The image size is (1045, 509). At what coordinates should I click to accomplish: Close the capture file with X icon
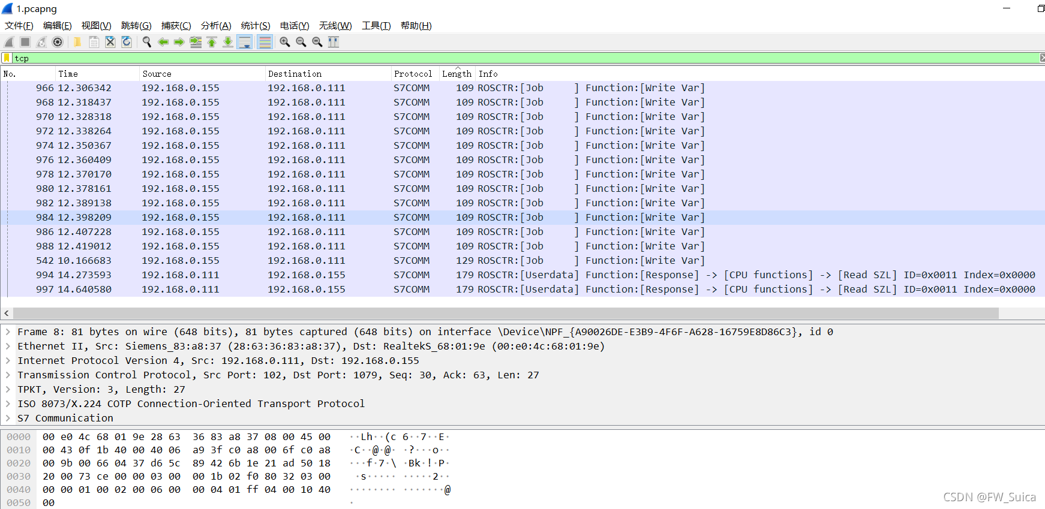[x=110, y=42]
